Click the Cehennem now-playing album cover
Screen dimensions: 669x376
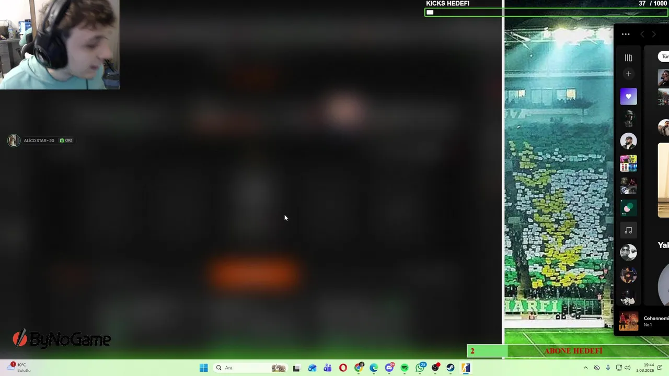[628, 321]
